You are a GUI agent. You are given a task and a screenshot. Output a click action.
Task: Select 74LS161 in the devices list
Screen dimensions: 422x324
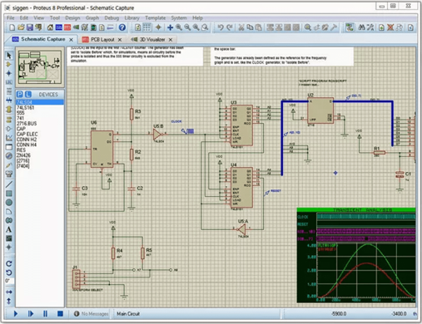pyautogui.click(x=25, y=107)
